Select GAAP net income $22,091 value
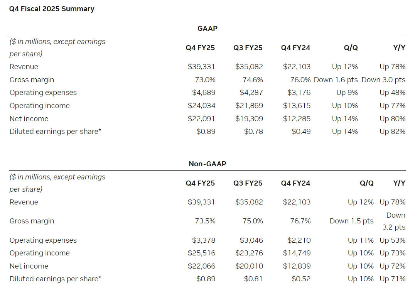Image resolution: width=415 pixels, height=294 pixels. pos(201,119)
